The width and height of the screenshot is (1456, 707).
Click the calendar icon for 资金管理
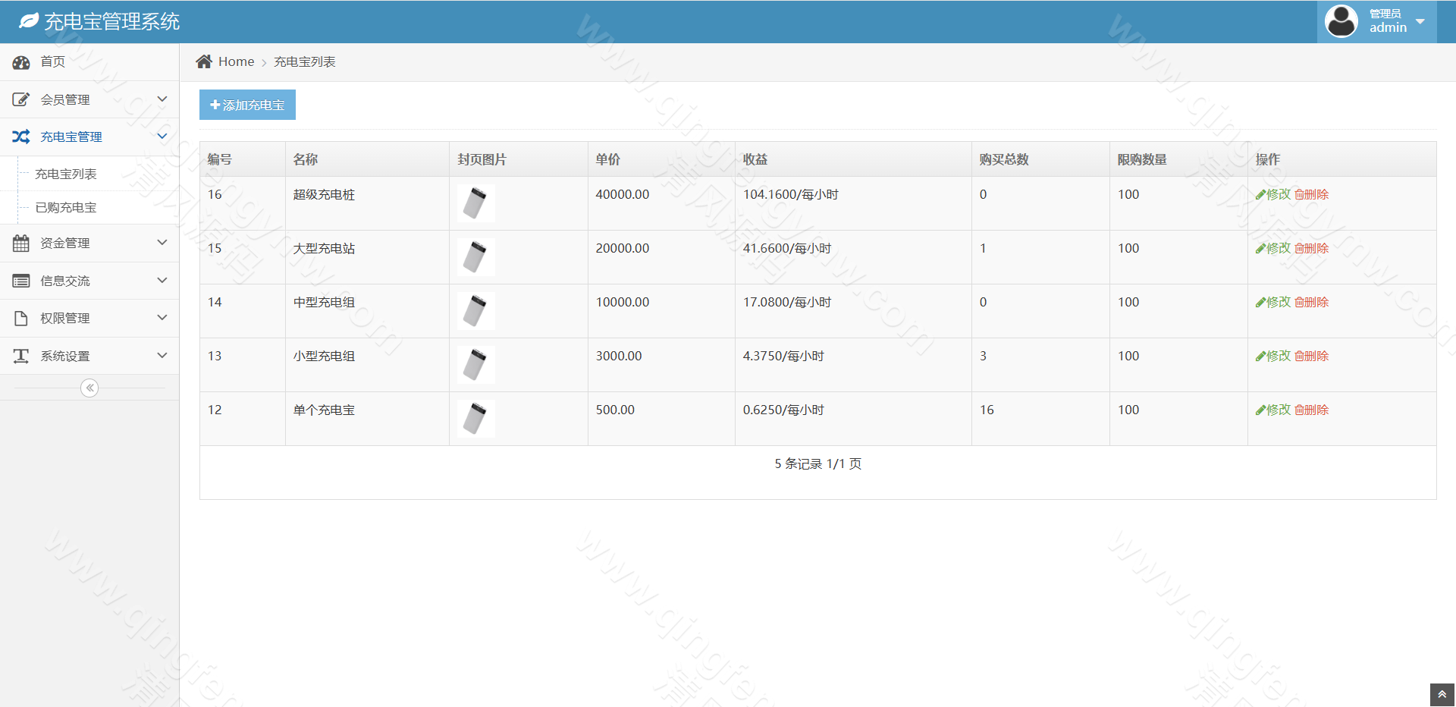21,244
